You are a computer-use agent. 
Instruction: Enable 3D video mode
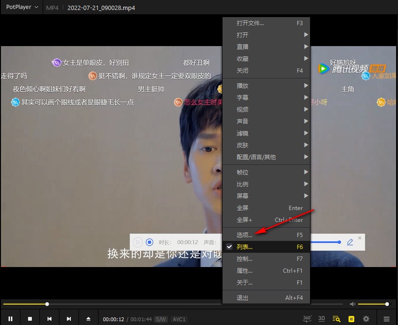click(x=322, y=318)
